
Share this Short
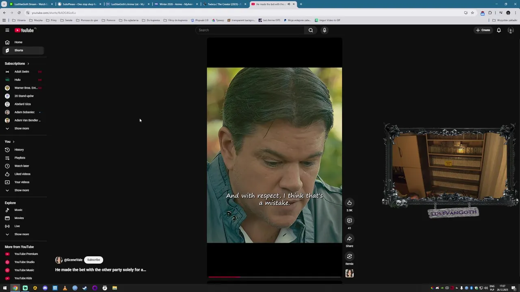pyautogui.click(x=349, y=238)
